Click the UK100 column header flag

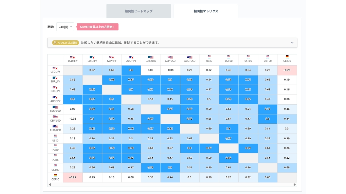(268, 57)
